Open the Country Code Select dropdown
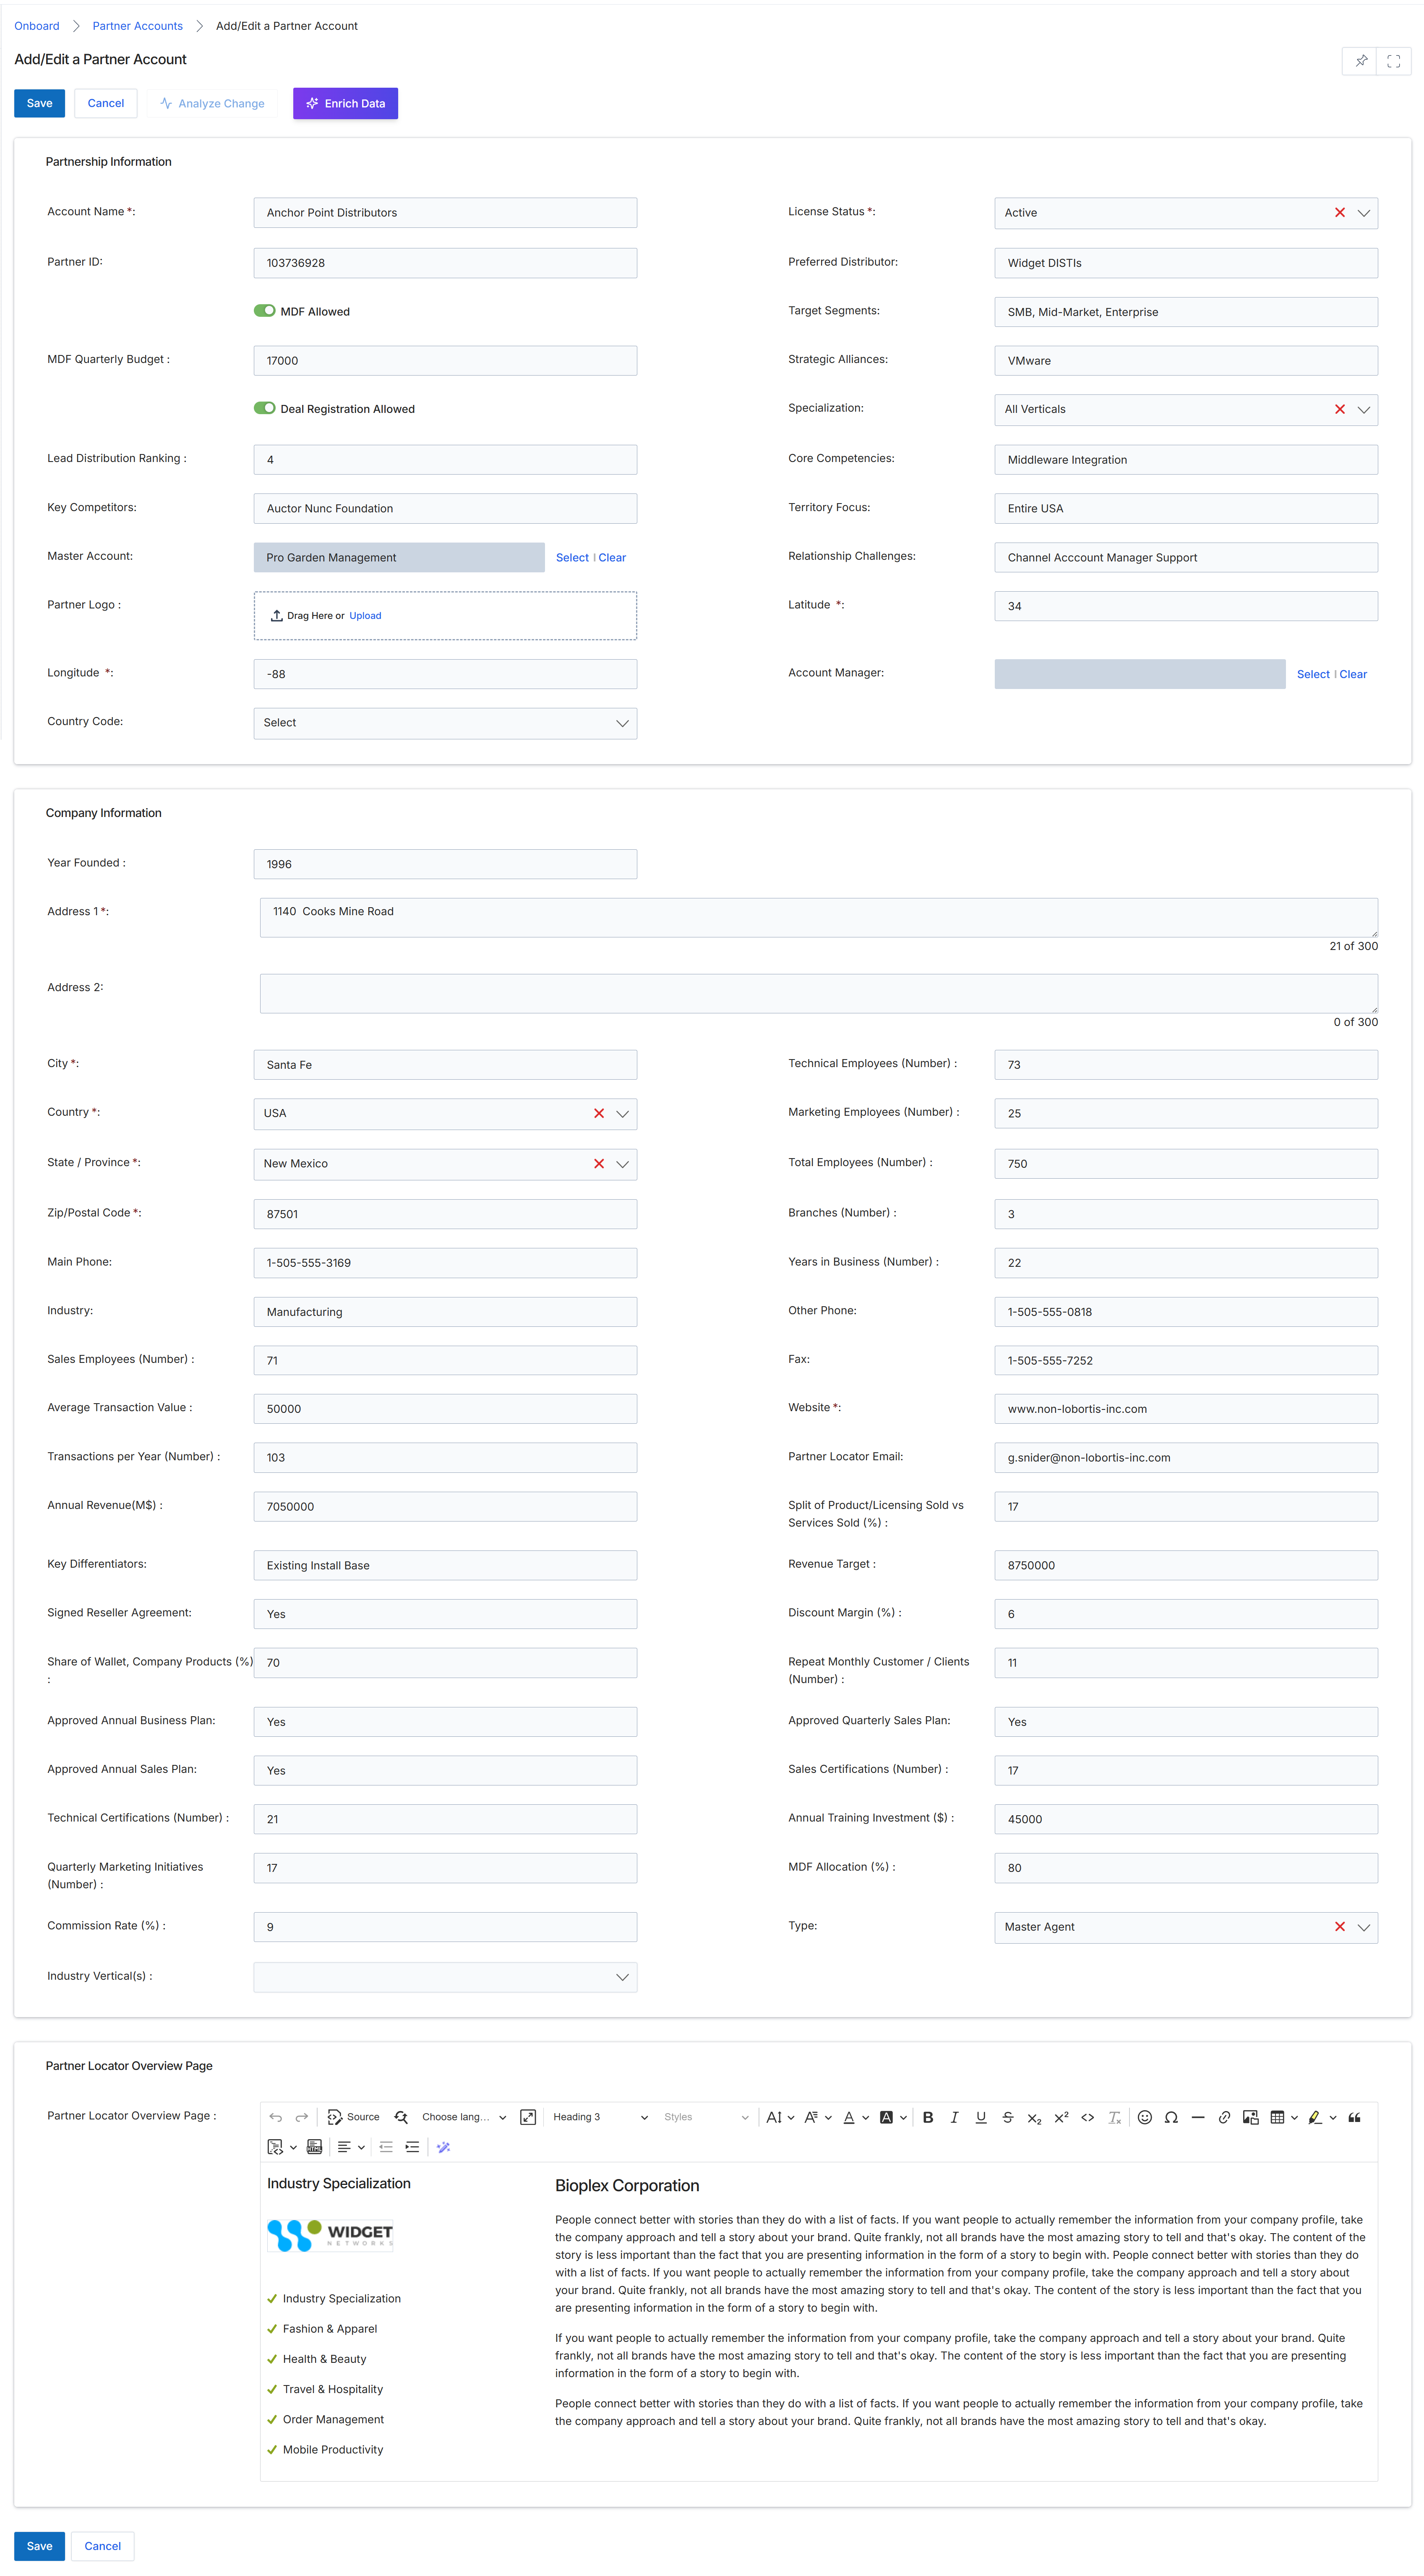 click(445, 723)
